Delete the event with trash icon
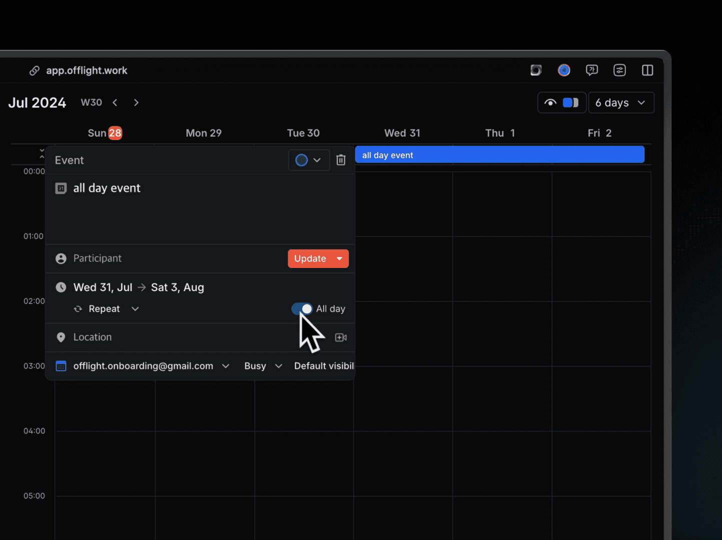This screenshot has width=722, height=540. (341, 160)
